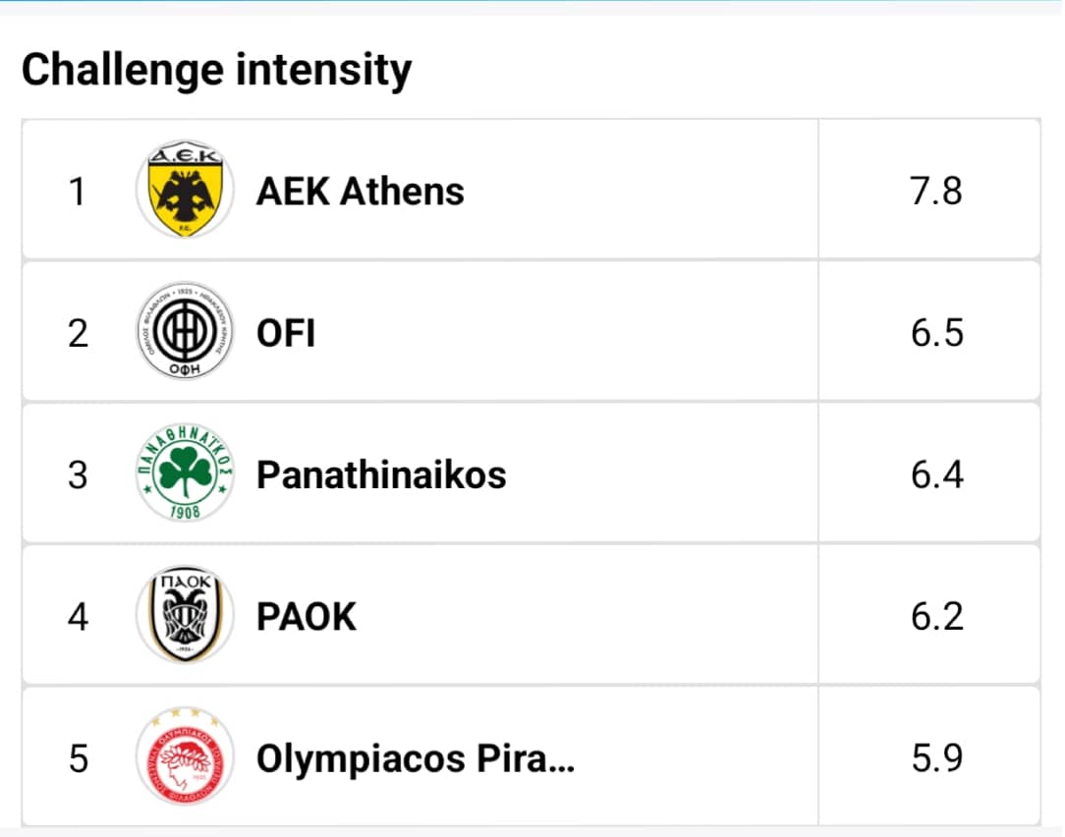Open the OFI team name
Screen dimensions: 1065x837
(x=286, y=333)
